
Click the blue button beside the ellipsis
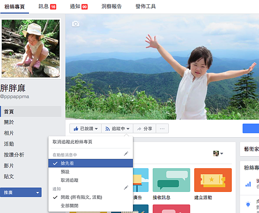[x=251, y=128]
